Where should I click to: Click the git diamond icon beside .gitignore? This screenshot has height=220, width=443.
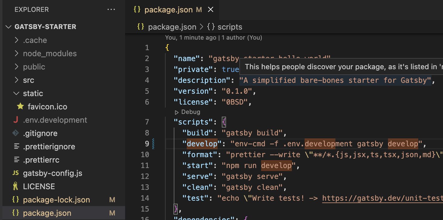click(x=15, y=133)
